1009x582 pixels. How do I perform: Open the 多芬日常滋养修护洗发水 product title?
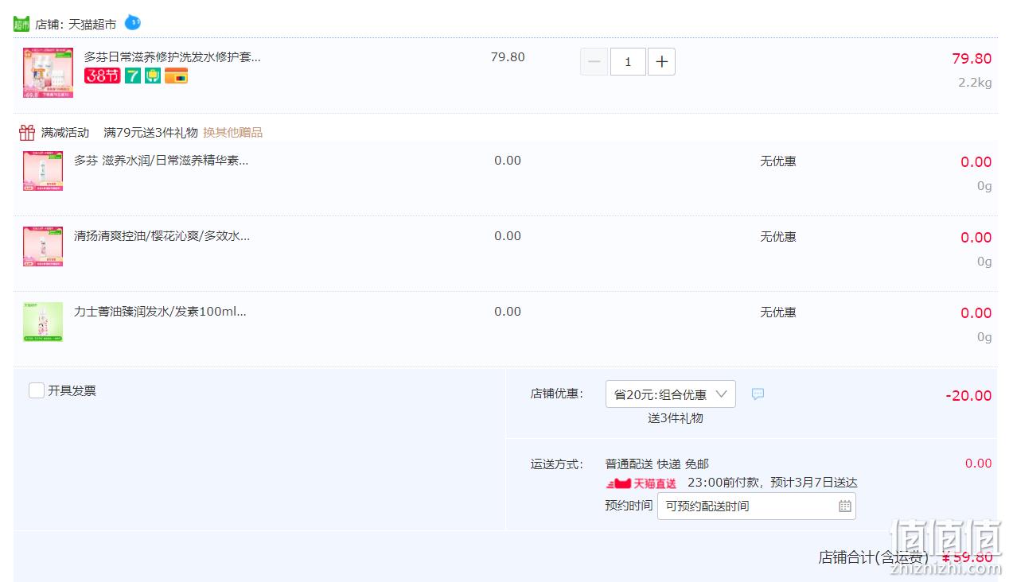click(173, 57)
